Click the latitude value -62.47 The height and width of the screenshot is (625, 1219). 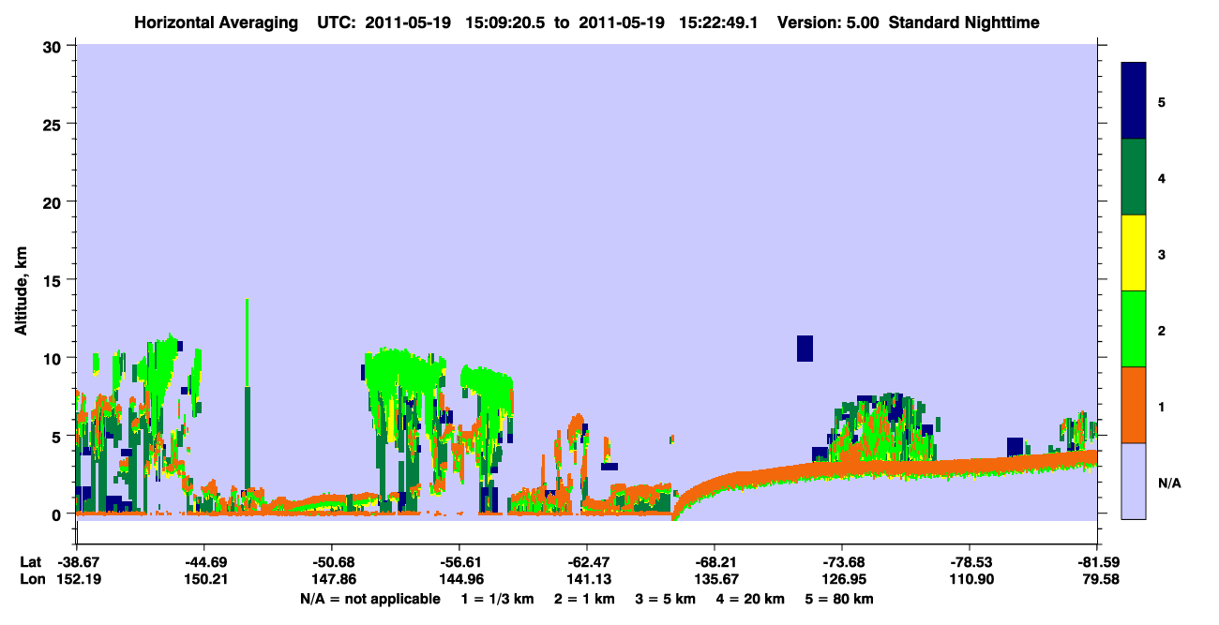pyautogui.click(x=586, y=562)
